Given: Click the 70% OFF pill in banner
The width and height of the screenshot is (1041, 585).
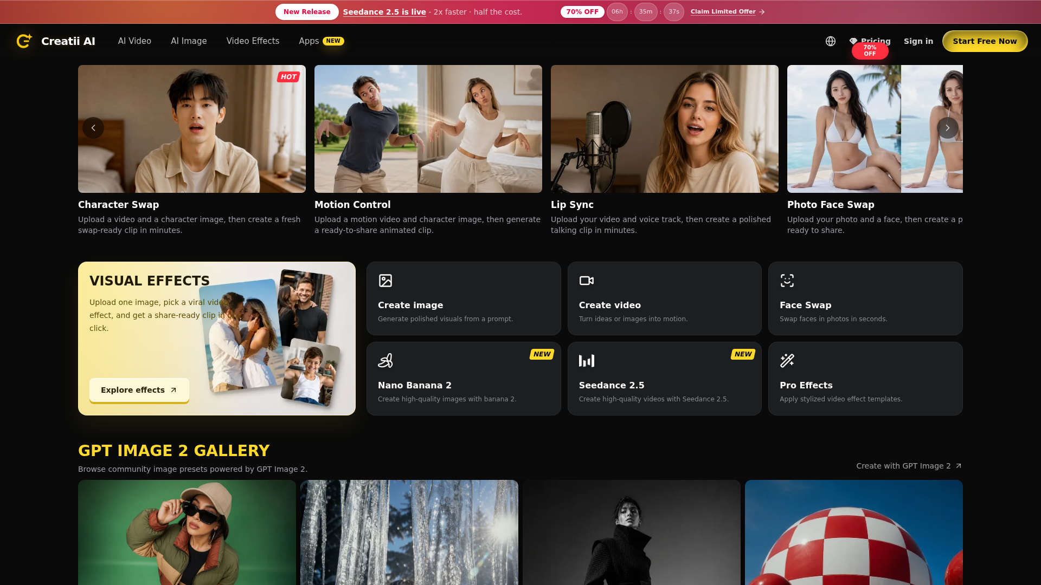Looking at the screenshot, I should pyautogui.click(x=582, y=12).
